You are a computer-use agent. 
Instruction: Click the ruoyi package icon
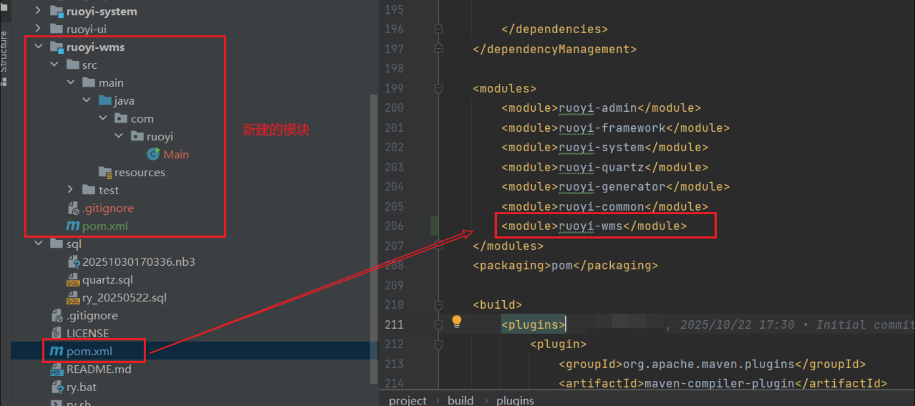[137, 136]
